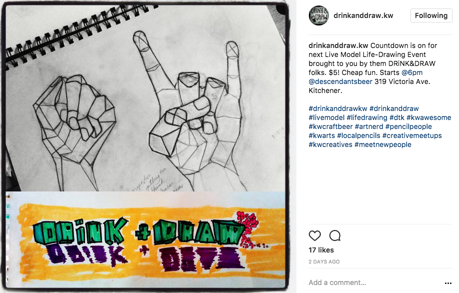Open the #drinkanddrawkw hashtag

tap(338, 109)
